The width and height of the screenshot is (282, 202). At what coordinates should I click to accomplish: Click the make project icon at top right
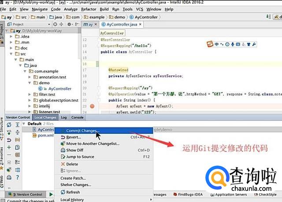click(x=268, y=17)
